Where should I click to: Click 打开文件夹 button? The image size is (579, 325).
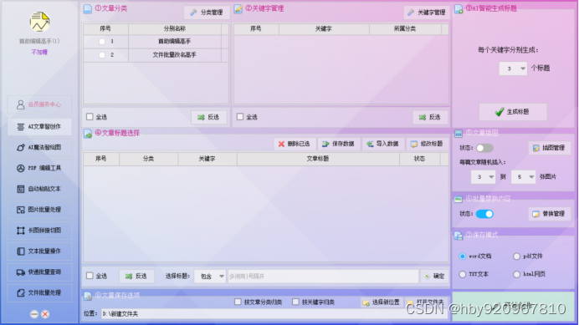click(x=426, y=302)
